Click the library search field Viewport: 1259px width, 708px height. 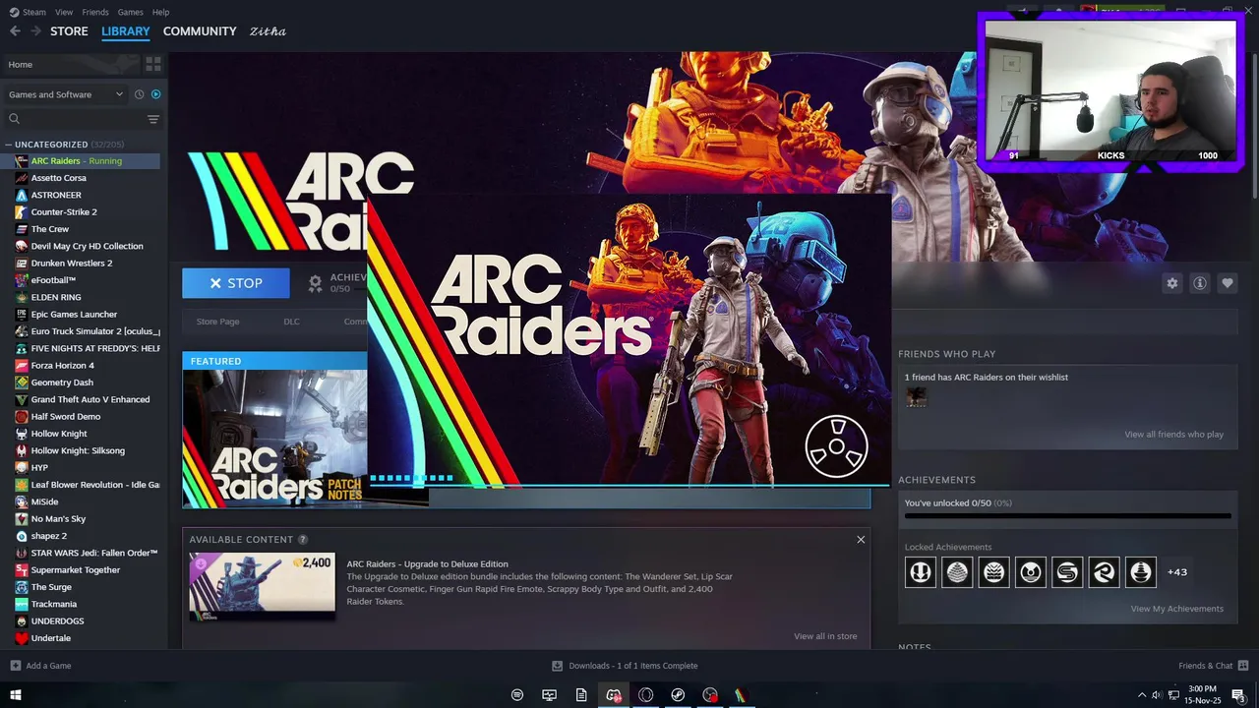(x=75, y=119)
